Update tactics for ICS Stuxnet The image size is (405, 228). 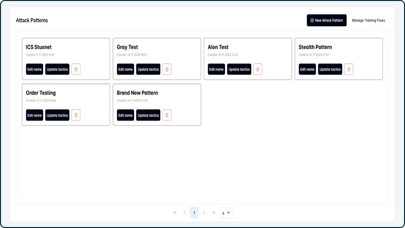tap(57, 69)
